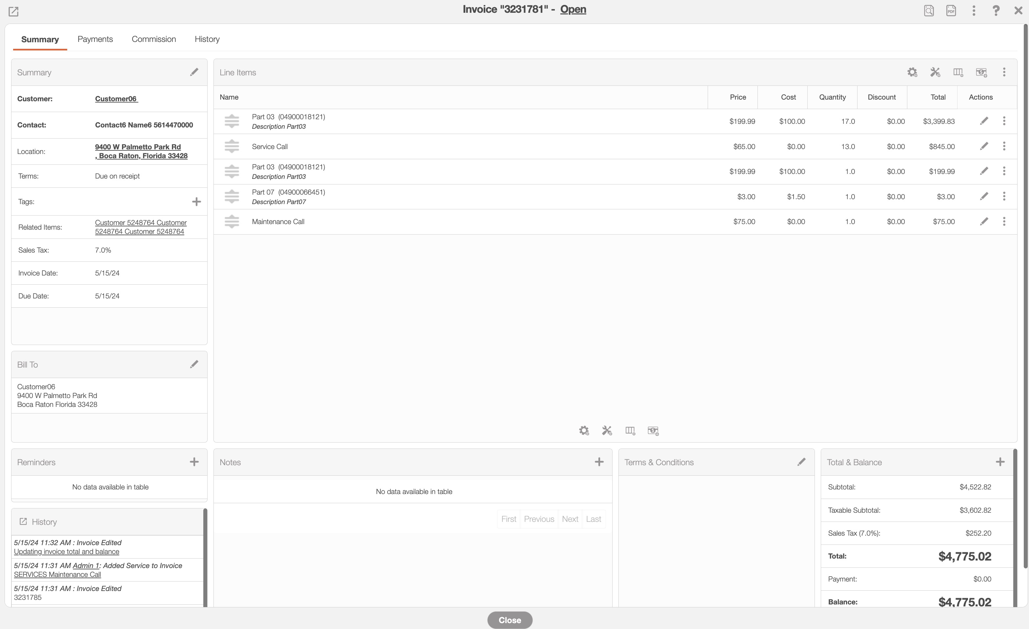Click the add payment money icon in Line Items header
Screen dimensions: 1029x629
pyautogui.click(x=981, y=72)
